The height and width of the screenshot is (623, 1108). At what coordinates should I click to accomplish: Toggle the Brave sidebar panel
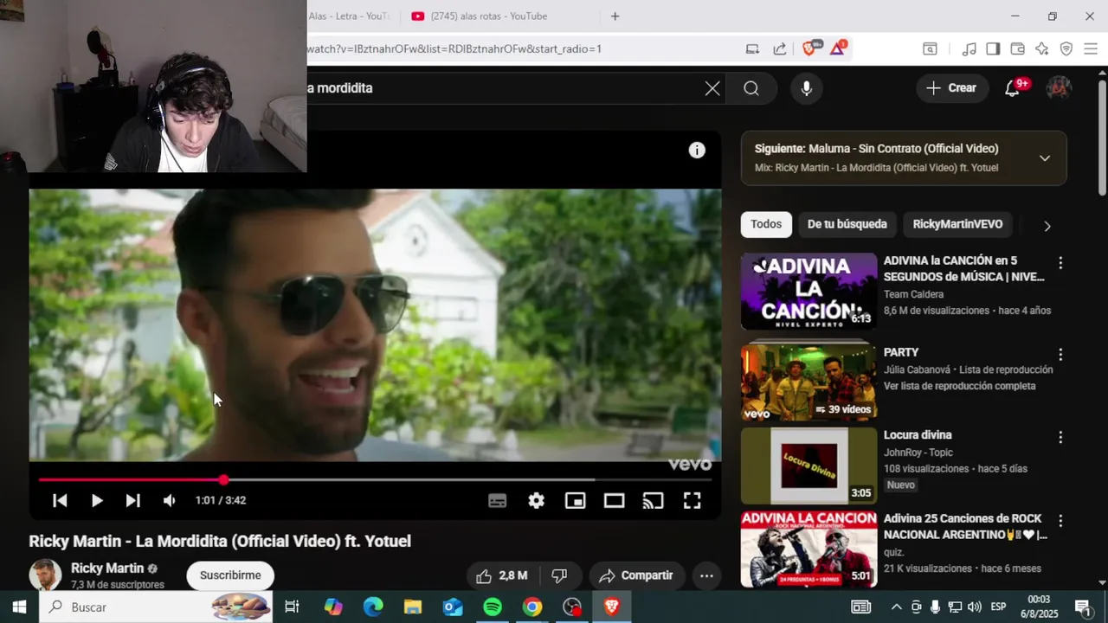(993, 49)
